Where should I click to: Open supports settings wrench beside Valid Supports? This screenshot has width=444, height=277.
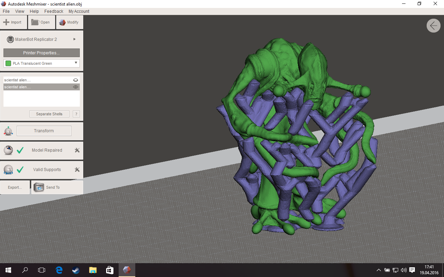pos(77,170)
